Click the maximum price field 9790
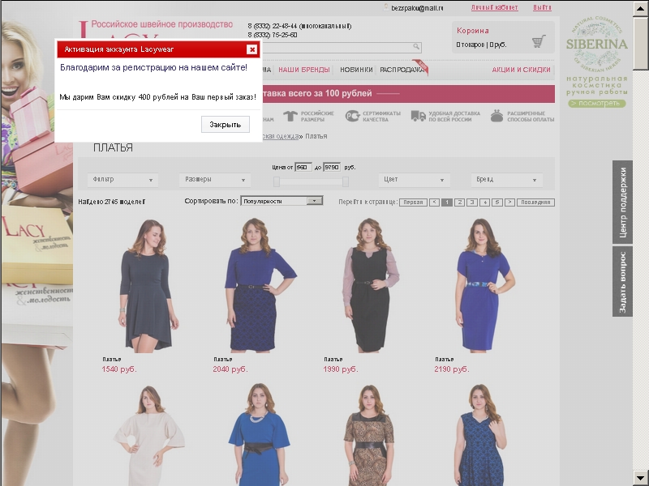Image resolution: width=649 pixels, height=486 pixels. click(332, 168)
